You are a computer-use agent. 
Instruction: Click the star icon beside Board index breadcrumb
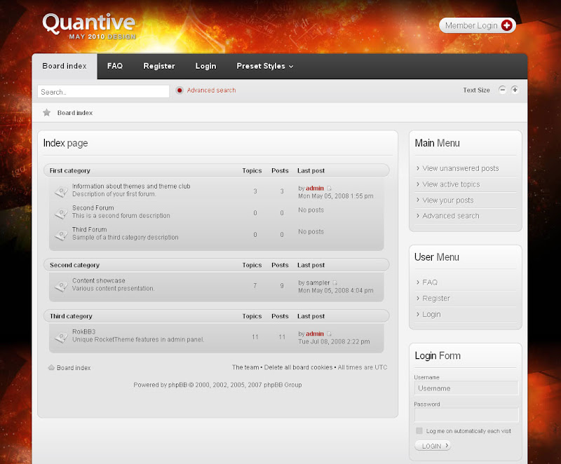(46, 113)
